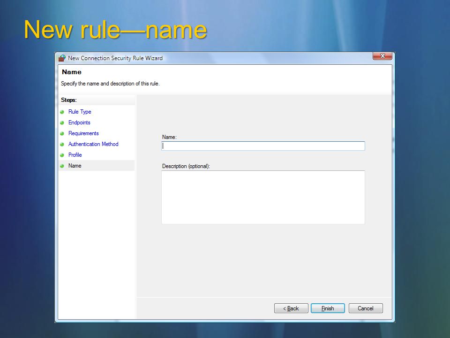Click the green bullet beside Endpoints
Viewport: 450px width, 338px height.
point(62,123)
